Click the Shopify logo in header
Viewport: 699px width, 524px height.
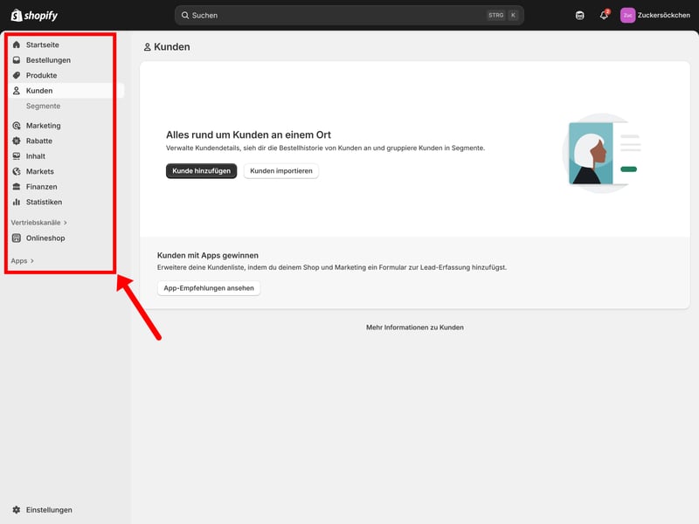[x=34, y=15]
